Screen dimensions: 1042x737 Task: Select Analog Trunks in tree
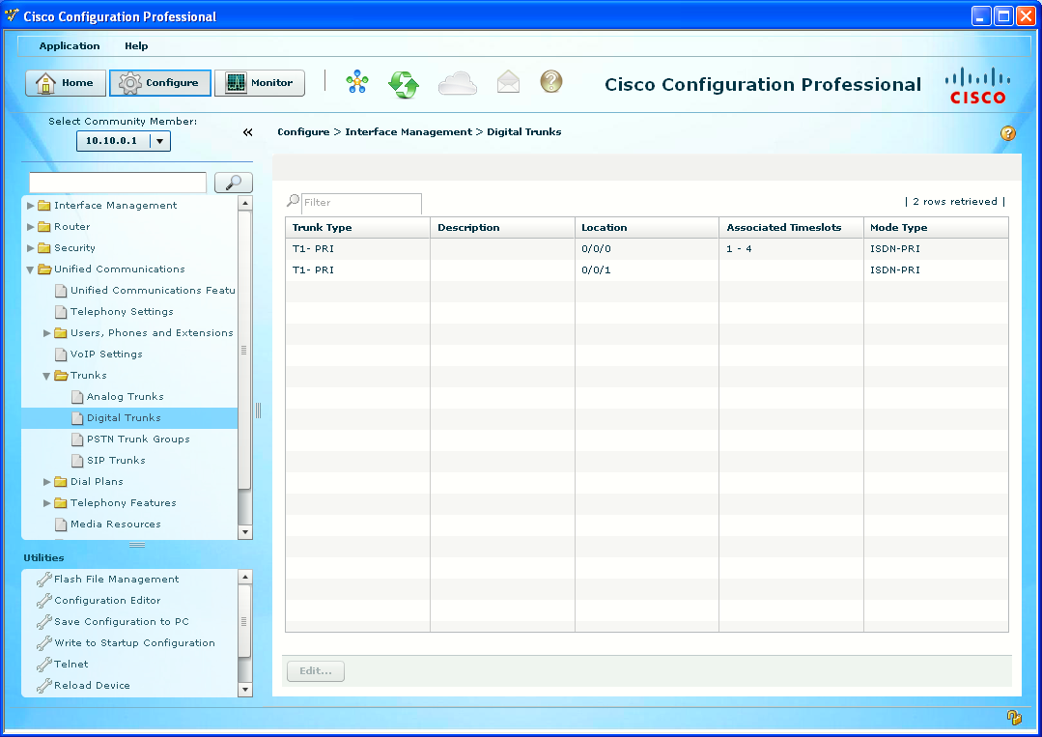(x=125, y=397)
